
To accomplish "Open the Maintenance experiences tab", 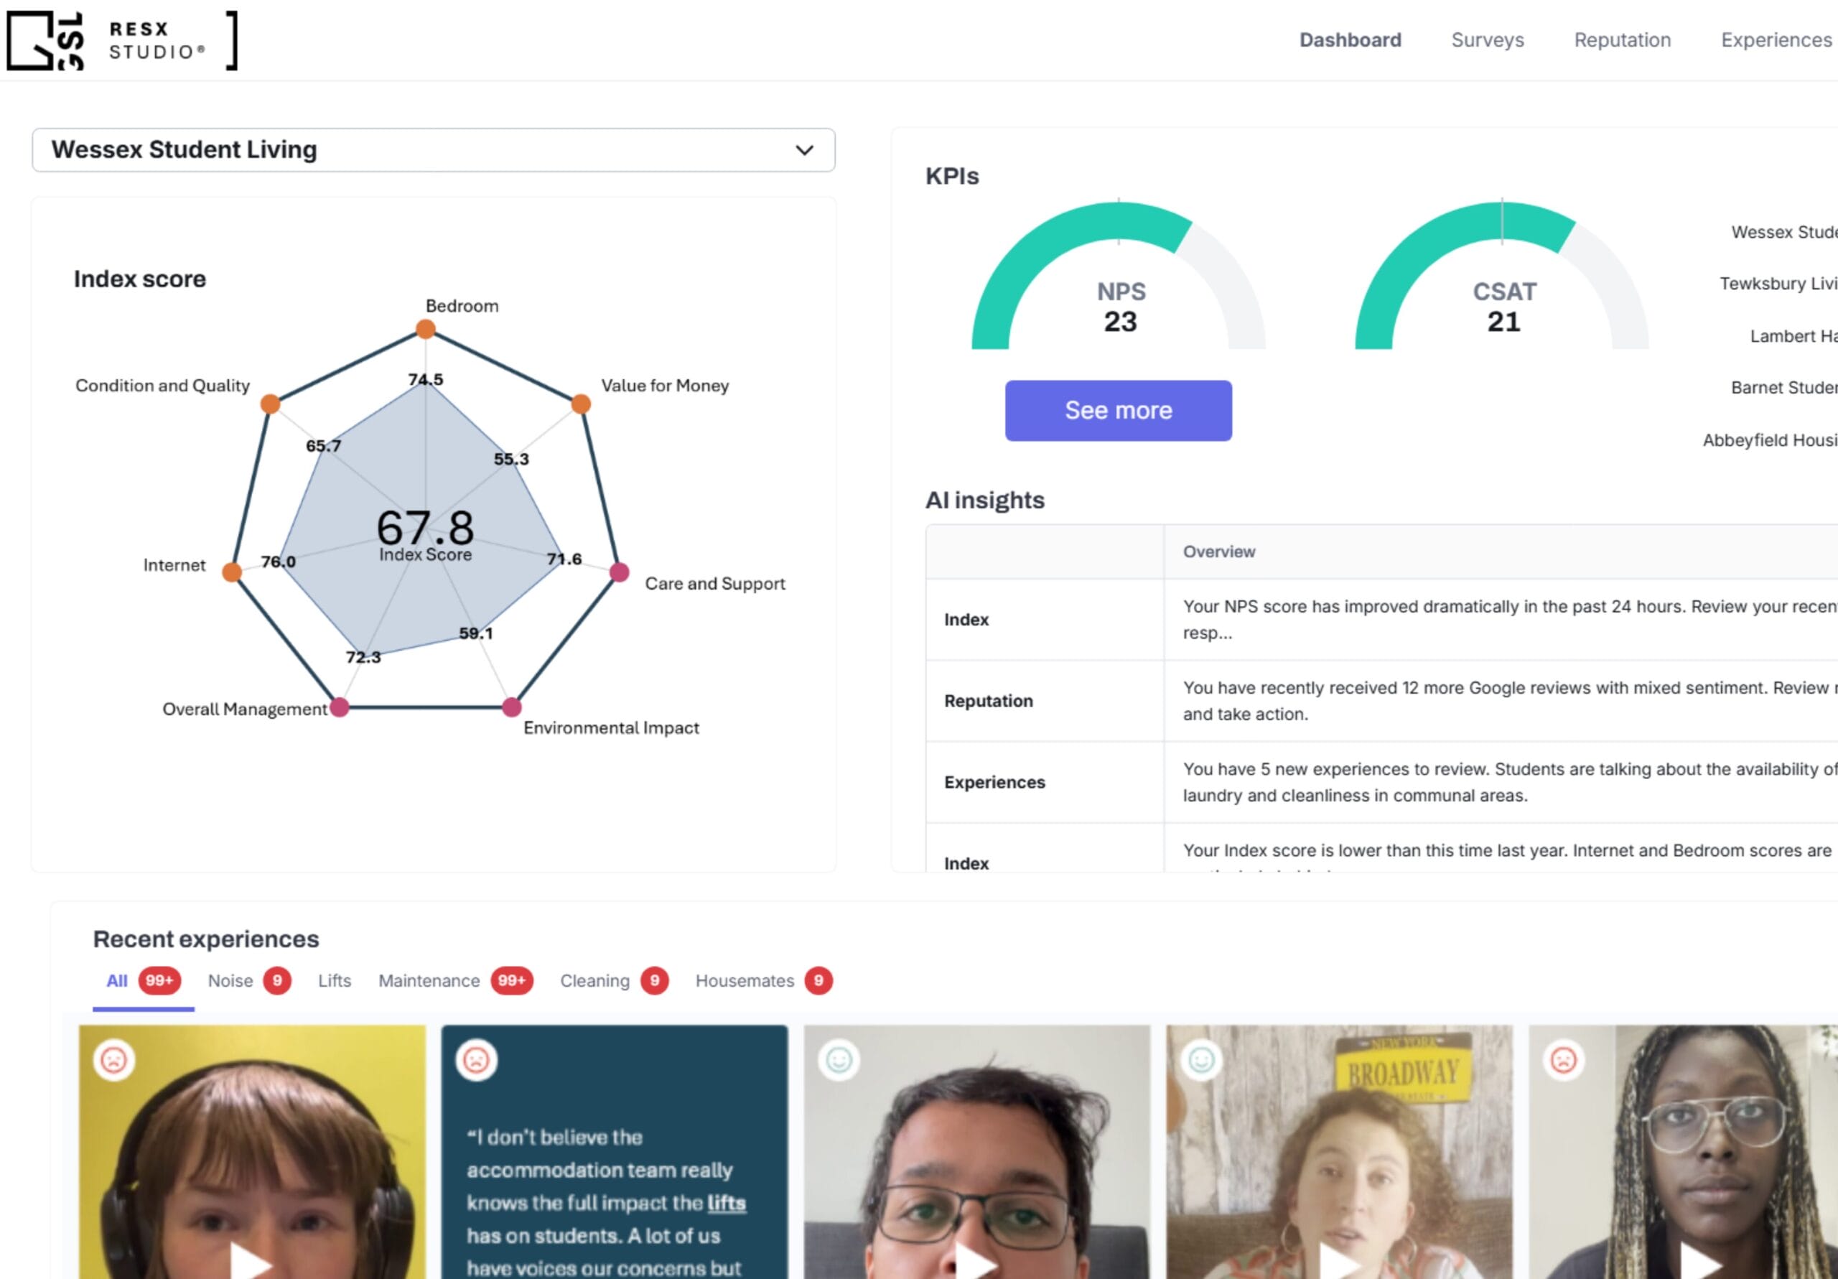I will (x=455, y=981).
